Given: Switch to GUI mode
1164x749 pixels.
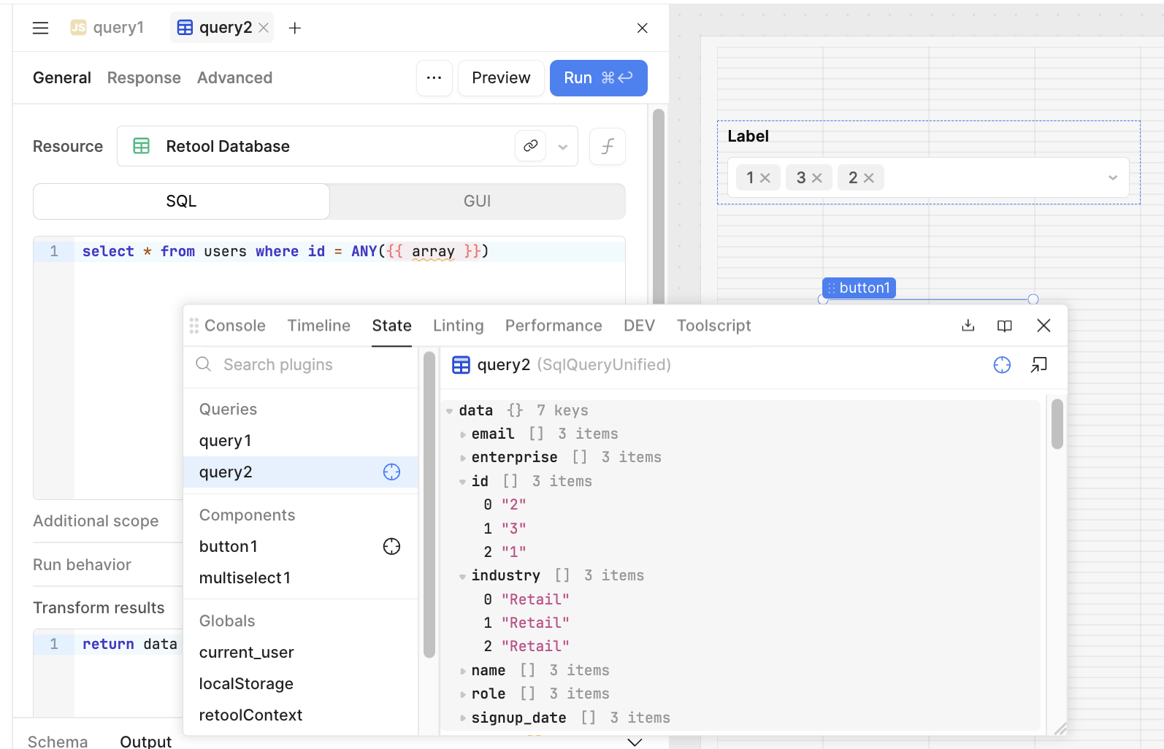Looking at the screenshot, I should pyautogui.click(x=478, y=201).
